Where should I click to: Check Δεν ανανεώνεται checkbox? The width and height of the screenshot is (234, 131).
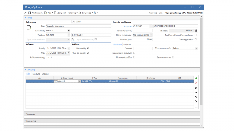173,57
